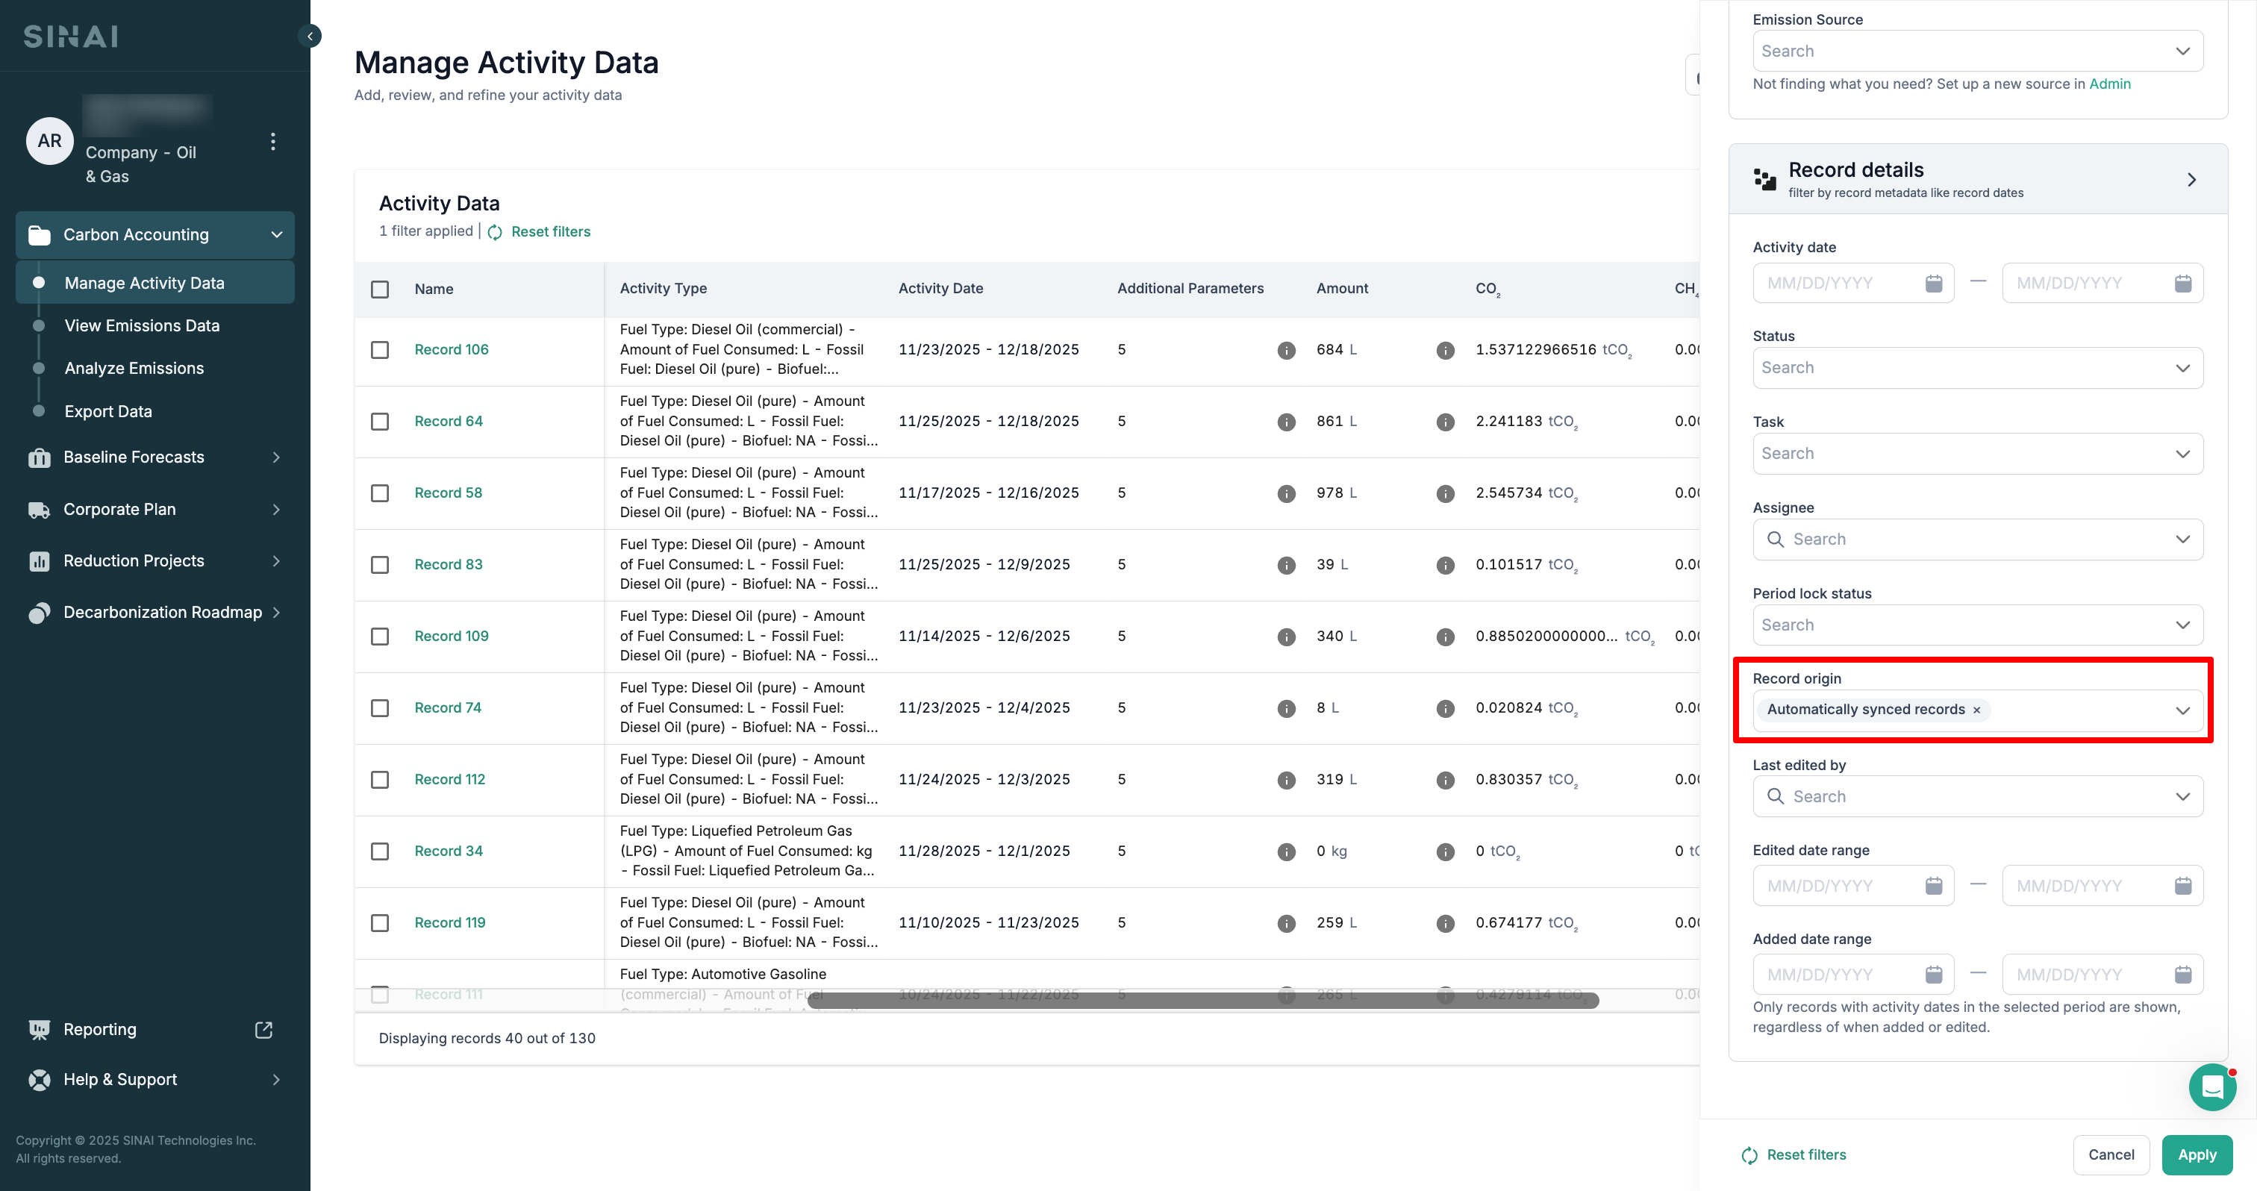Click the info icon beside Record 106 amount
2257x1191 pixels.
point(1445,350)
